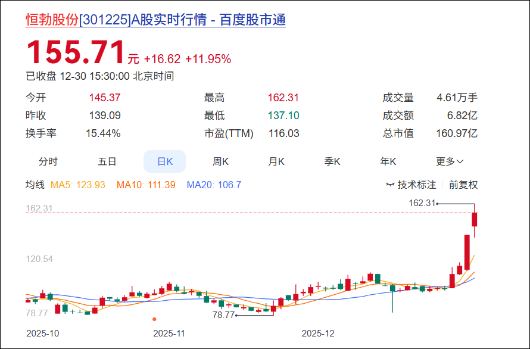Switch to the 分时 chart tab
Viewport: 530px width, 349px height.
point(48,161)
